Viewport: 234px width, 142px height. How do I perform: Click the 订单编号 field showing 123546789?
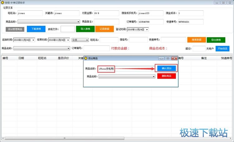151,22
